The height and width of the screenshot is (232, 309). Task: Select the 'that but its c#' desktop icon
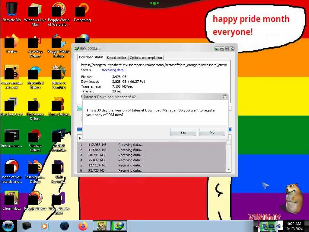[x=12, y=107]
